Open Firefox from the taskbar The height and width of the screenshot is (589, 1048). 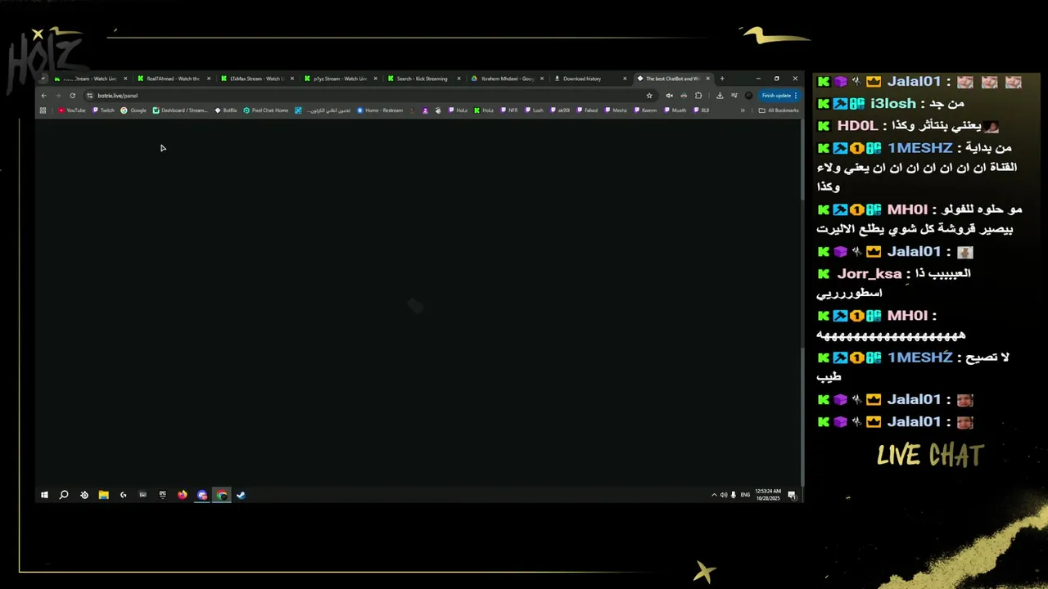[183, 495]
